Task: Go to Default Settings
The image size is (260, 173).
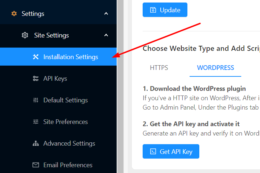Action: 58,100
